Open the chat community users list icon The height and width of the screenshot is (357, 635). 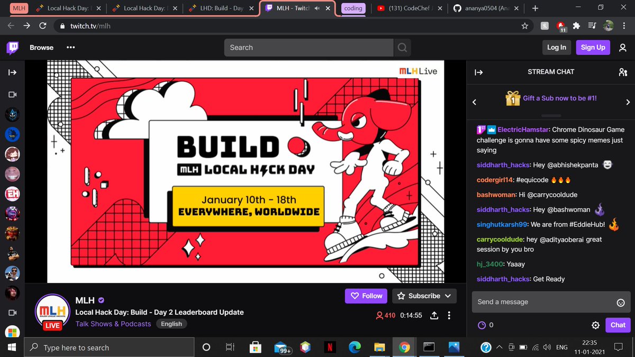point(622,72)
